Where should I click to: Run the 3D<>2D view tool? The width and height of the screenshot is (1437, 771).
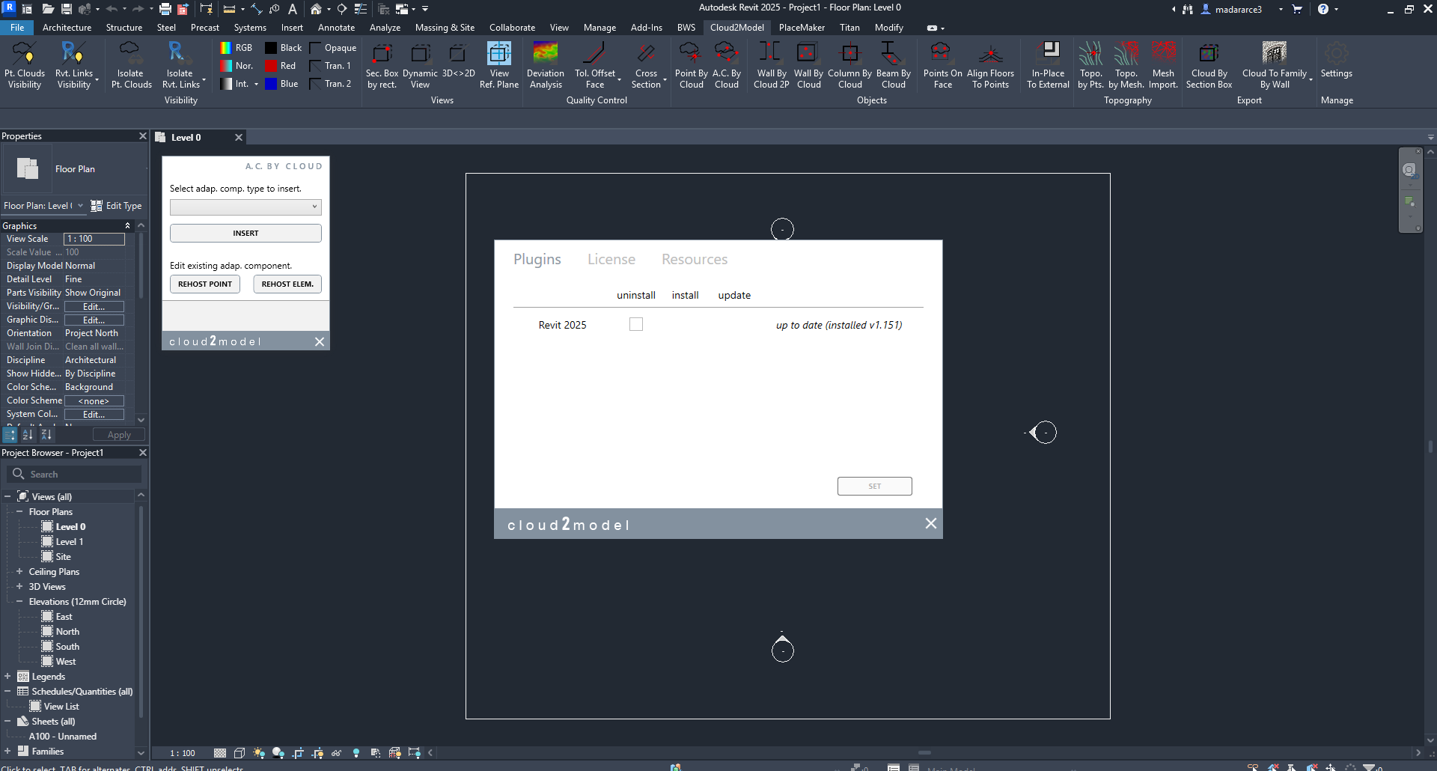pos(458,60)
